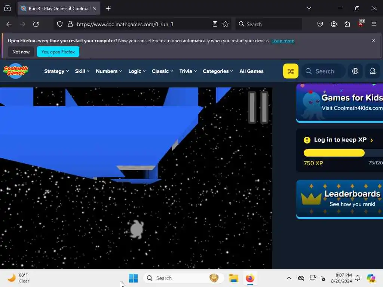Click the Firefox back arrow
Screen dimensions: 383x287
(9, 24)
